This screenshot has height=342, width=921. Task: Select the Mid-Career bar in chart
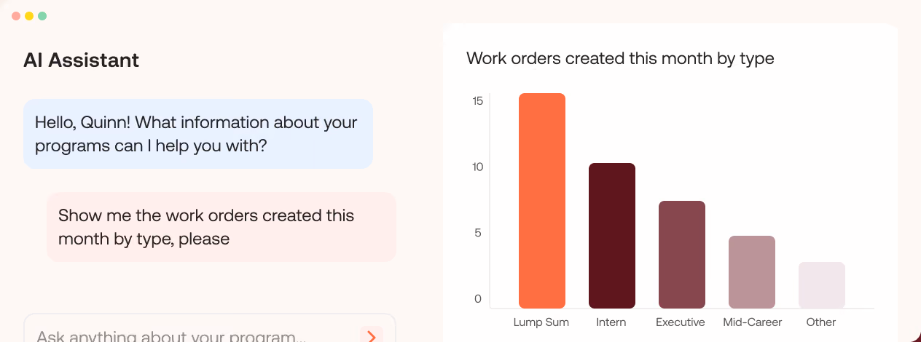pyautogui.click(x=752, y=272)
